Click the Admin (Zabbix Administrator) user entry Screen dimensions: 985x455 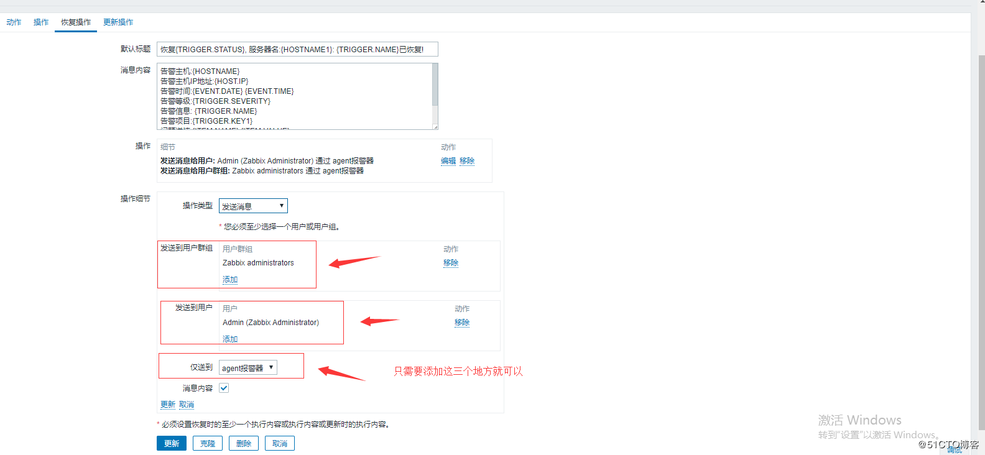coord(271,323)
